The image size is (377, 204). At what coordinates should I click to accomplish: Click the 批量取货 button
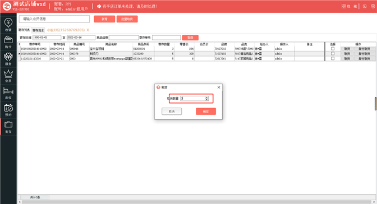click(127, 19)
